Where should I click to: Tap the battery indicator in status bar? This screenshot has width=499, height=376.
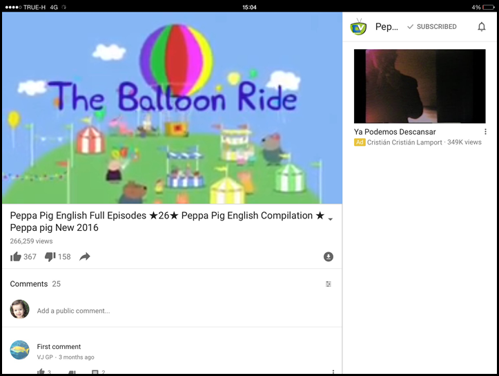coord(488,7)
